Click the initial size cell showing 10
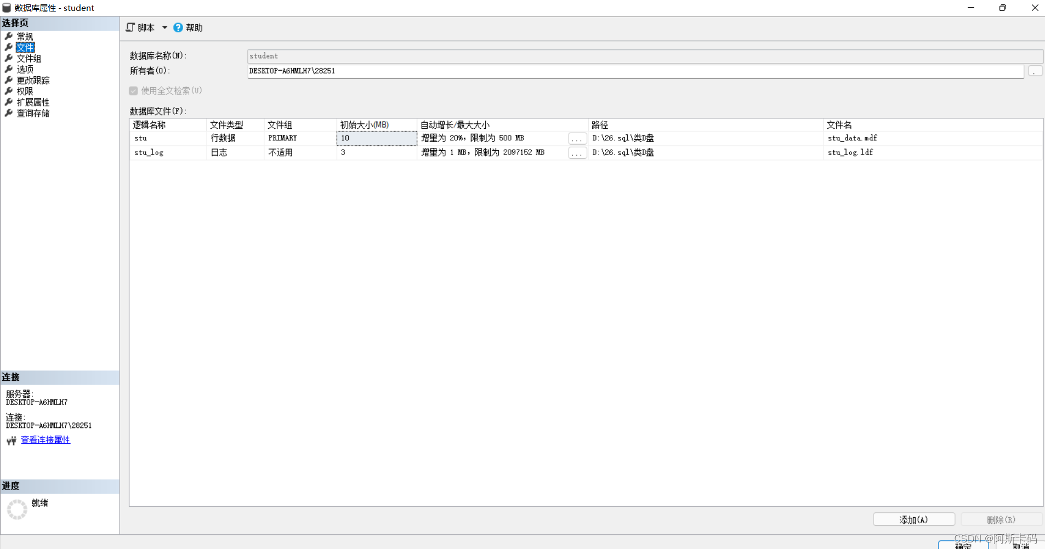The width and height of the screenshot is (1045, 549). tap(377, 138)
